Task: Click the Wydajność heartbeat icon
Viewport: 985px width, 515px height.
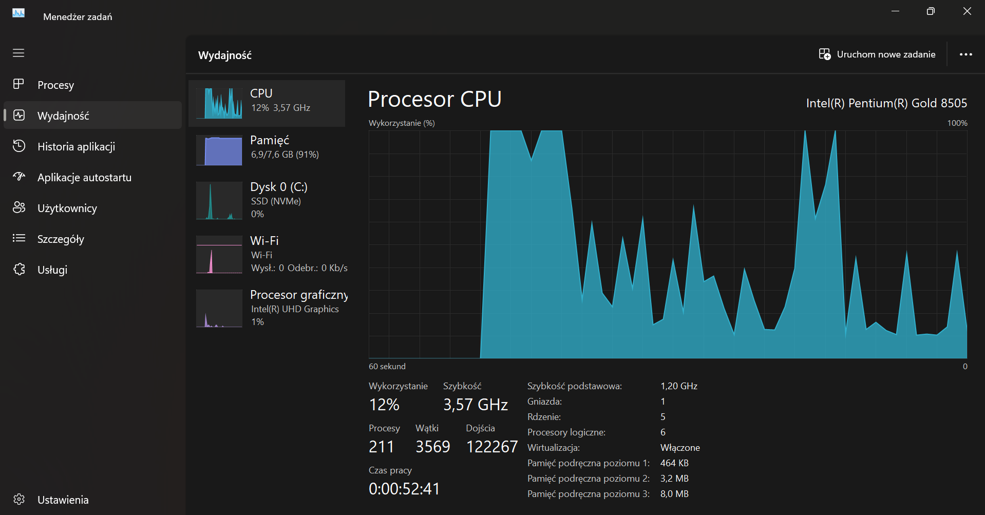Action: click(x=19, y=115)
